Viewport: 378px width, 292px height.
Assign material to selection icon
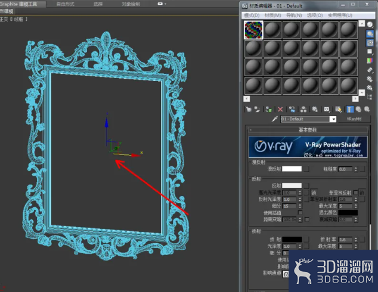click(268, 110)
